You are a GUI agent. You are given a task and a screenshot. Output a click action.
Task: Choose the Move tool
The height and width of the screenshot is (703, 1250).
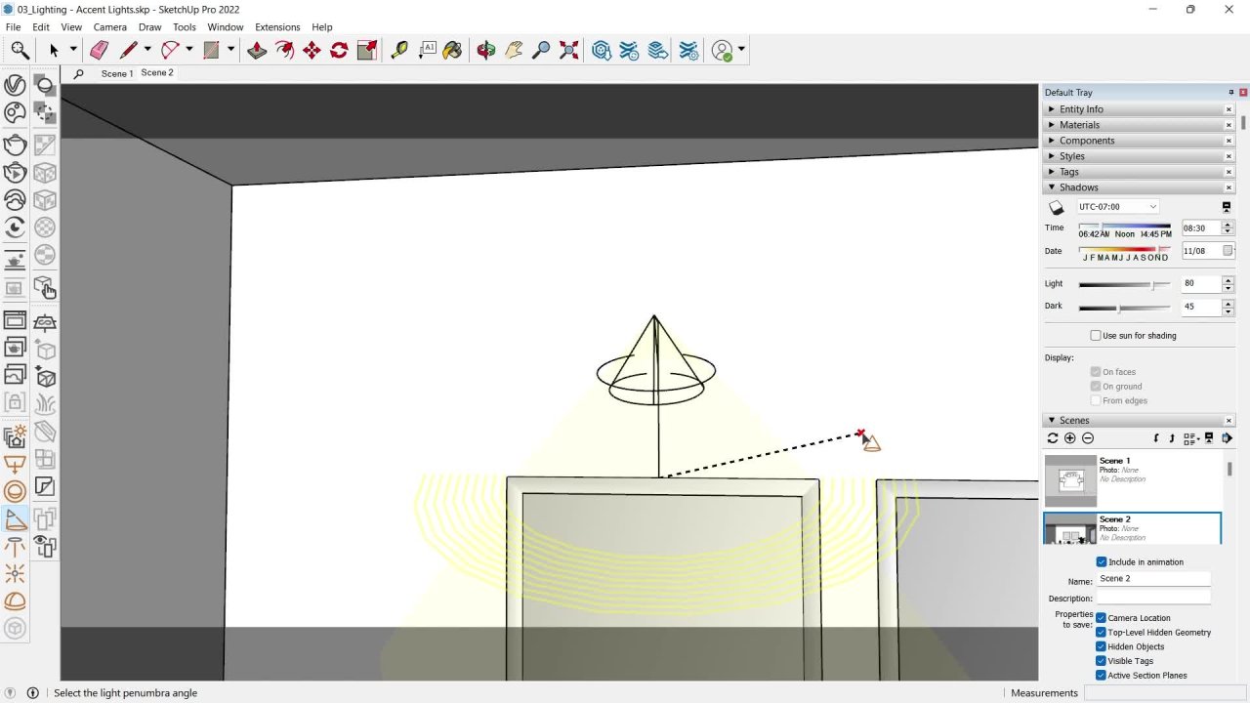312,50
